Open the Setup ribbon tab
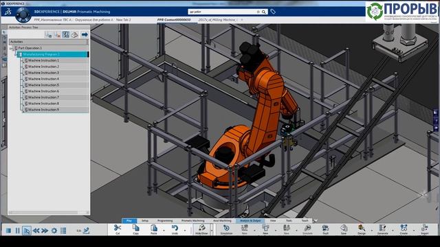Viewport: 440px width, 247px height. point(145,221)
